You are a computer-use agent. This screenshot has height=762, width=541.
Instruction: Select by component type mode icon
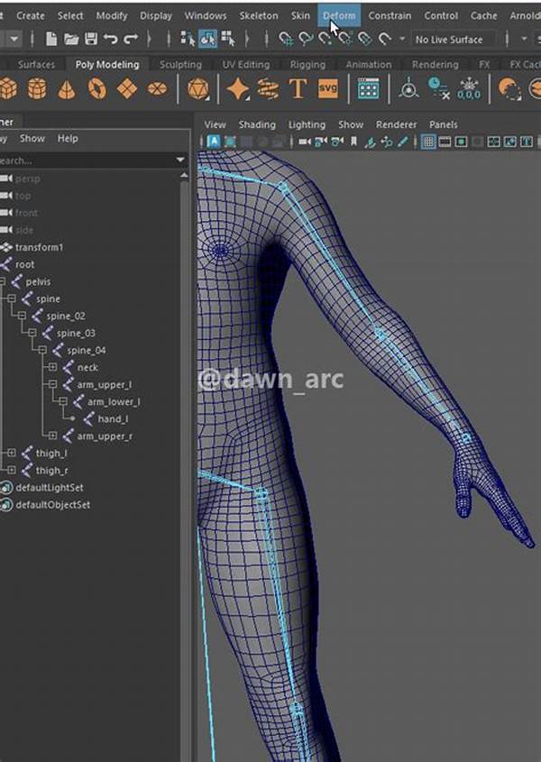pos(228,39)
